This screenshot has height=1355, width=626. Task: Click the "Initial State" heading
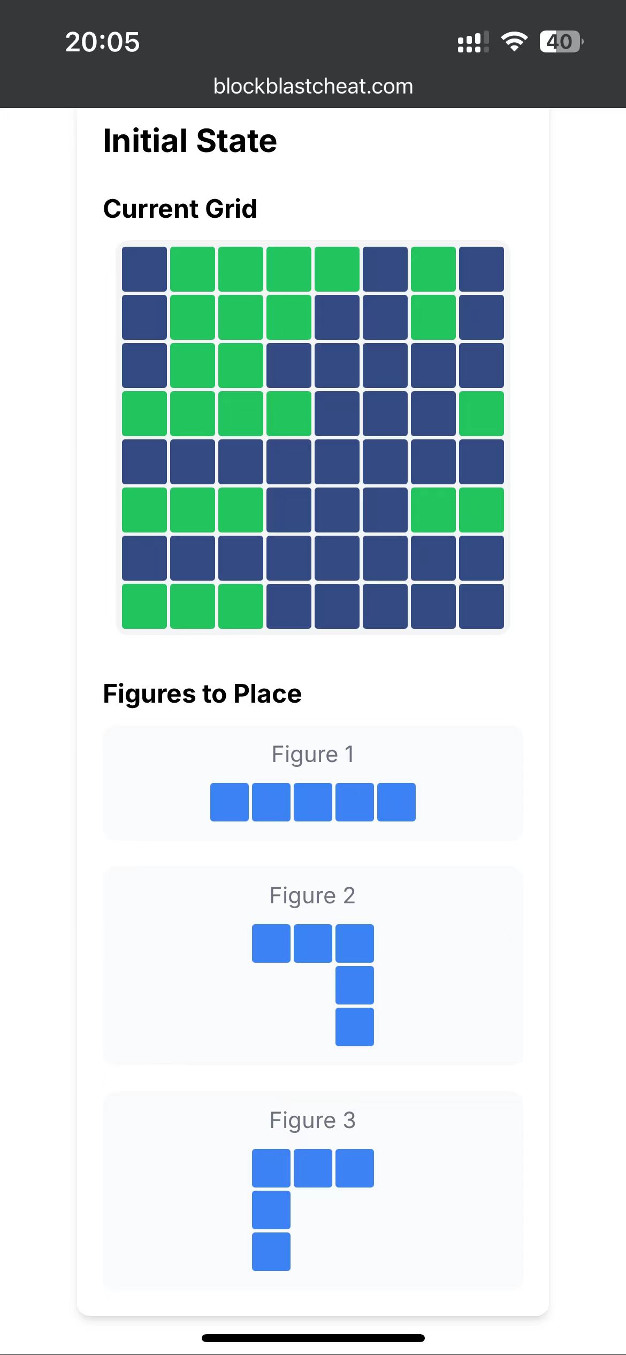click(190, 141)
